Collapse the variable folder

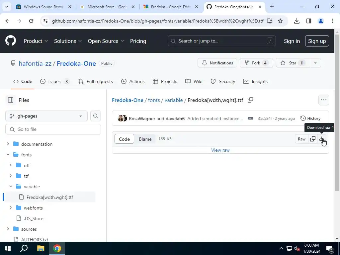pos(11,187)
